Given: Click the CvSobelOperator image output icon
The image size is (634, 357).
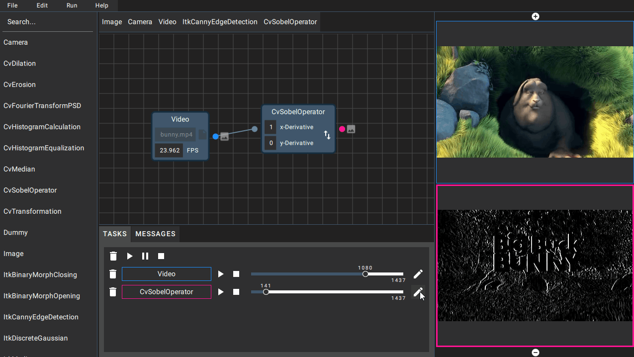Looking at the screenshot, I should (x=351, y=129).
